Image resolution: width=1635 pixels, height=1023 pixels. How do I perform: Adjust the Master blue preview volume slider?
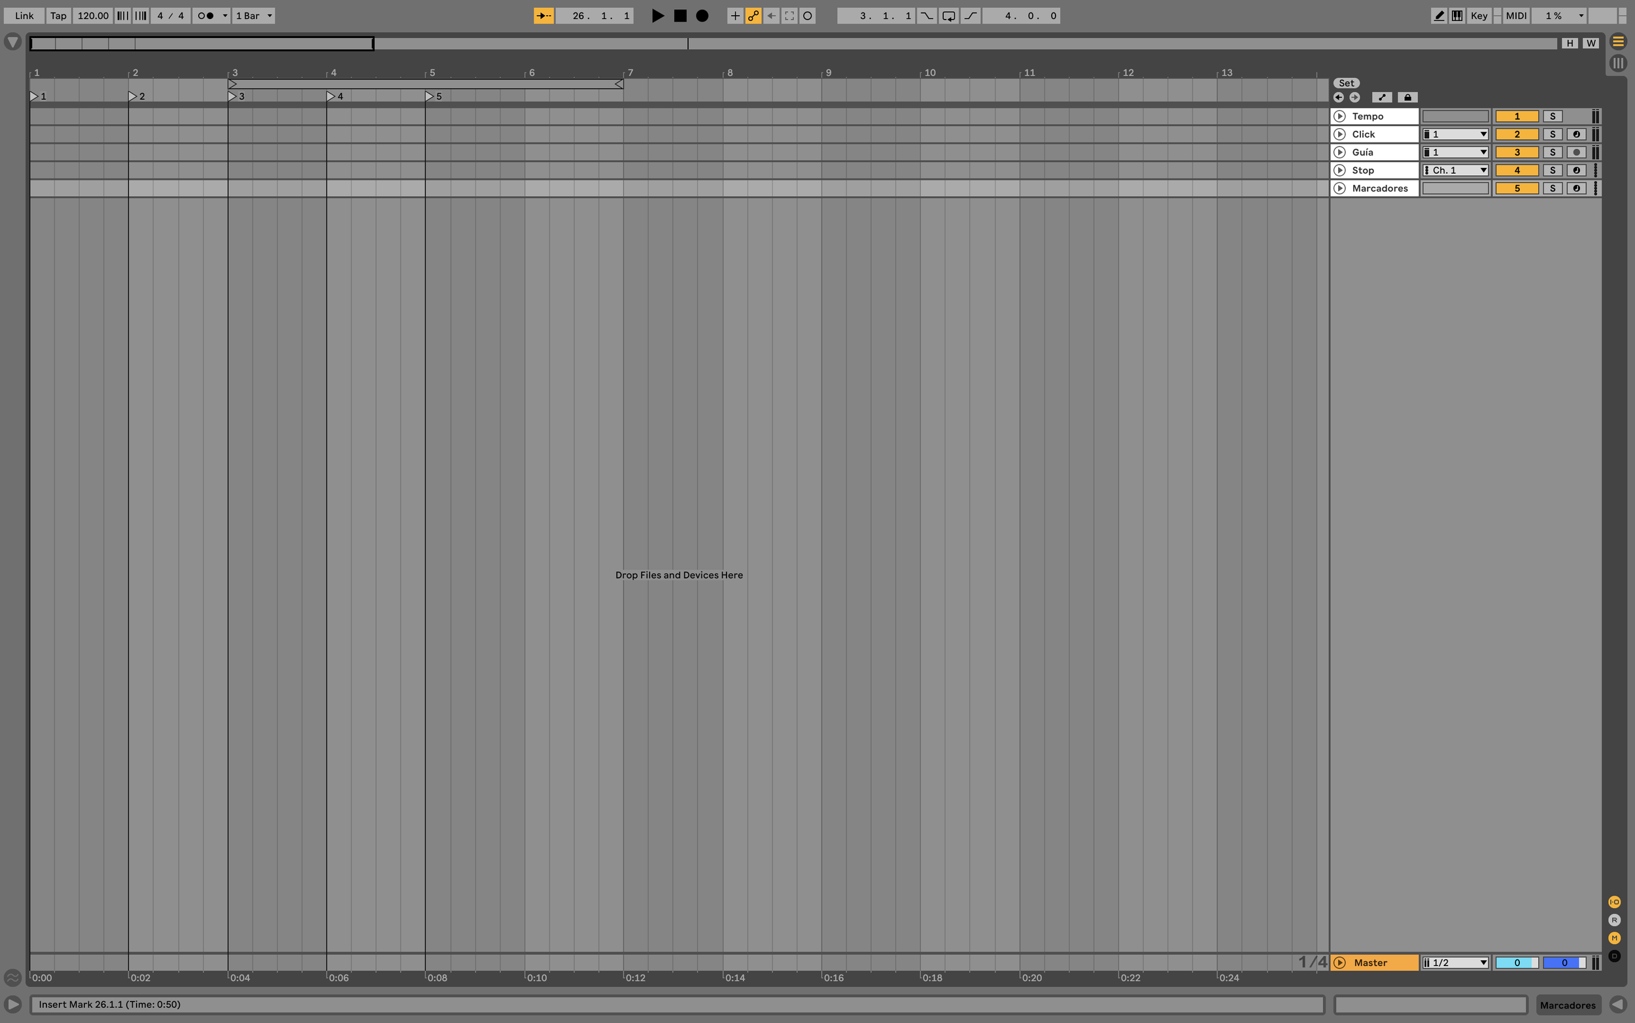click(x=1564, y=962)
